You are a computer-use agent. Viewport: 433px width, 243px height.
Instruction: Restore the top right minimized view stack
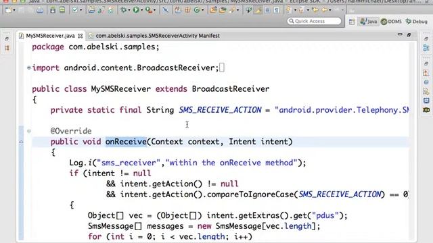point(426,38)
